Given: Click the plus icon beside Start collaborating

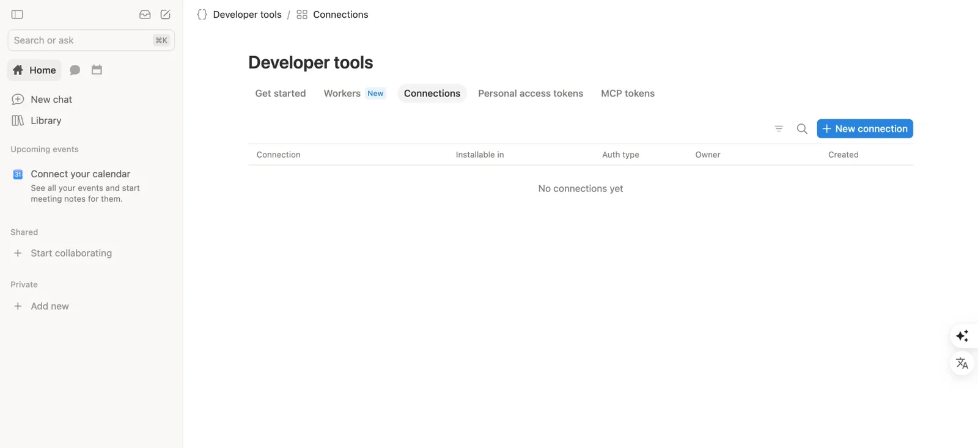Looking at the screenshot, I should tap(18, 253).
